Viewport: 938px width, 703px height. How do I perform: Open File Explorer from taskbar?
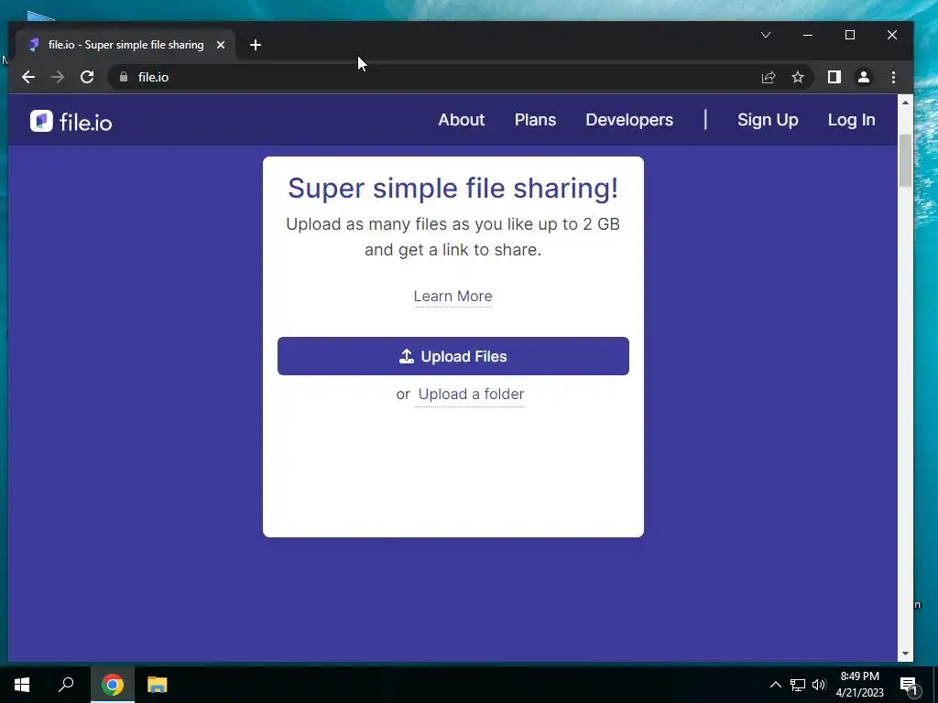coord(158,685)
